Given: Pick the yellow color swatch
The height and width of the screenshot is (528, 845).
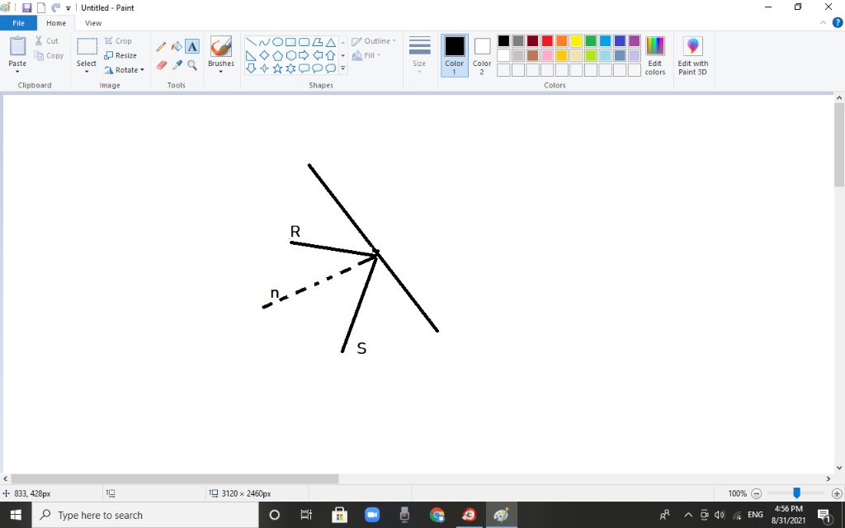Looking at the screenshot, I should pos(576,41).
